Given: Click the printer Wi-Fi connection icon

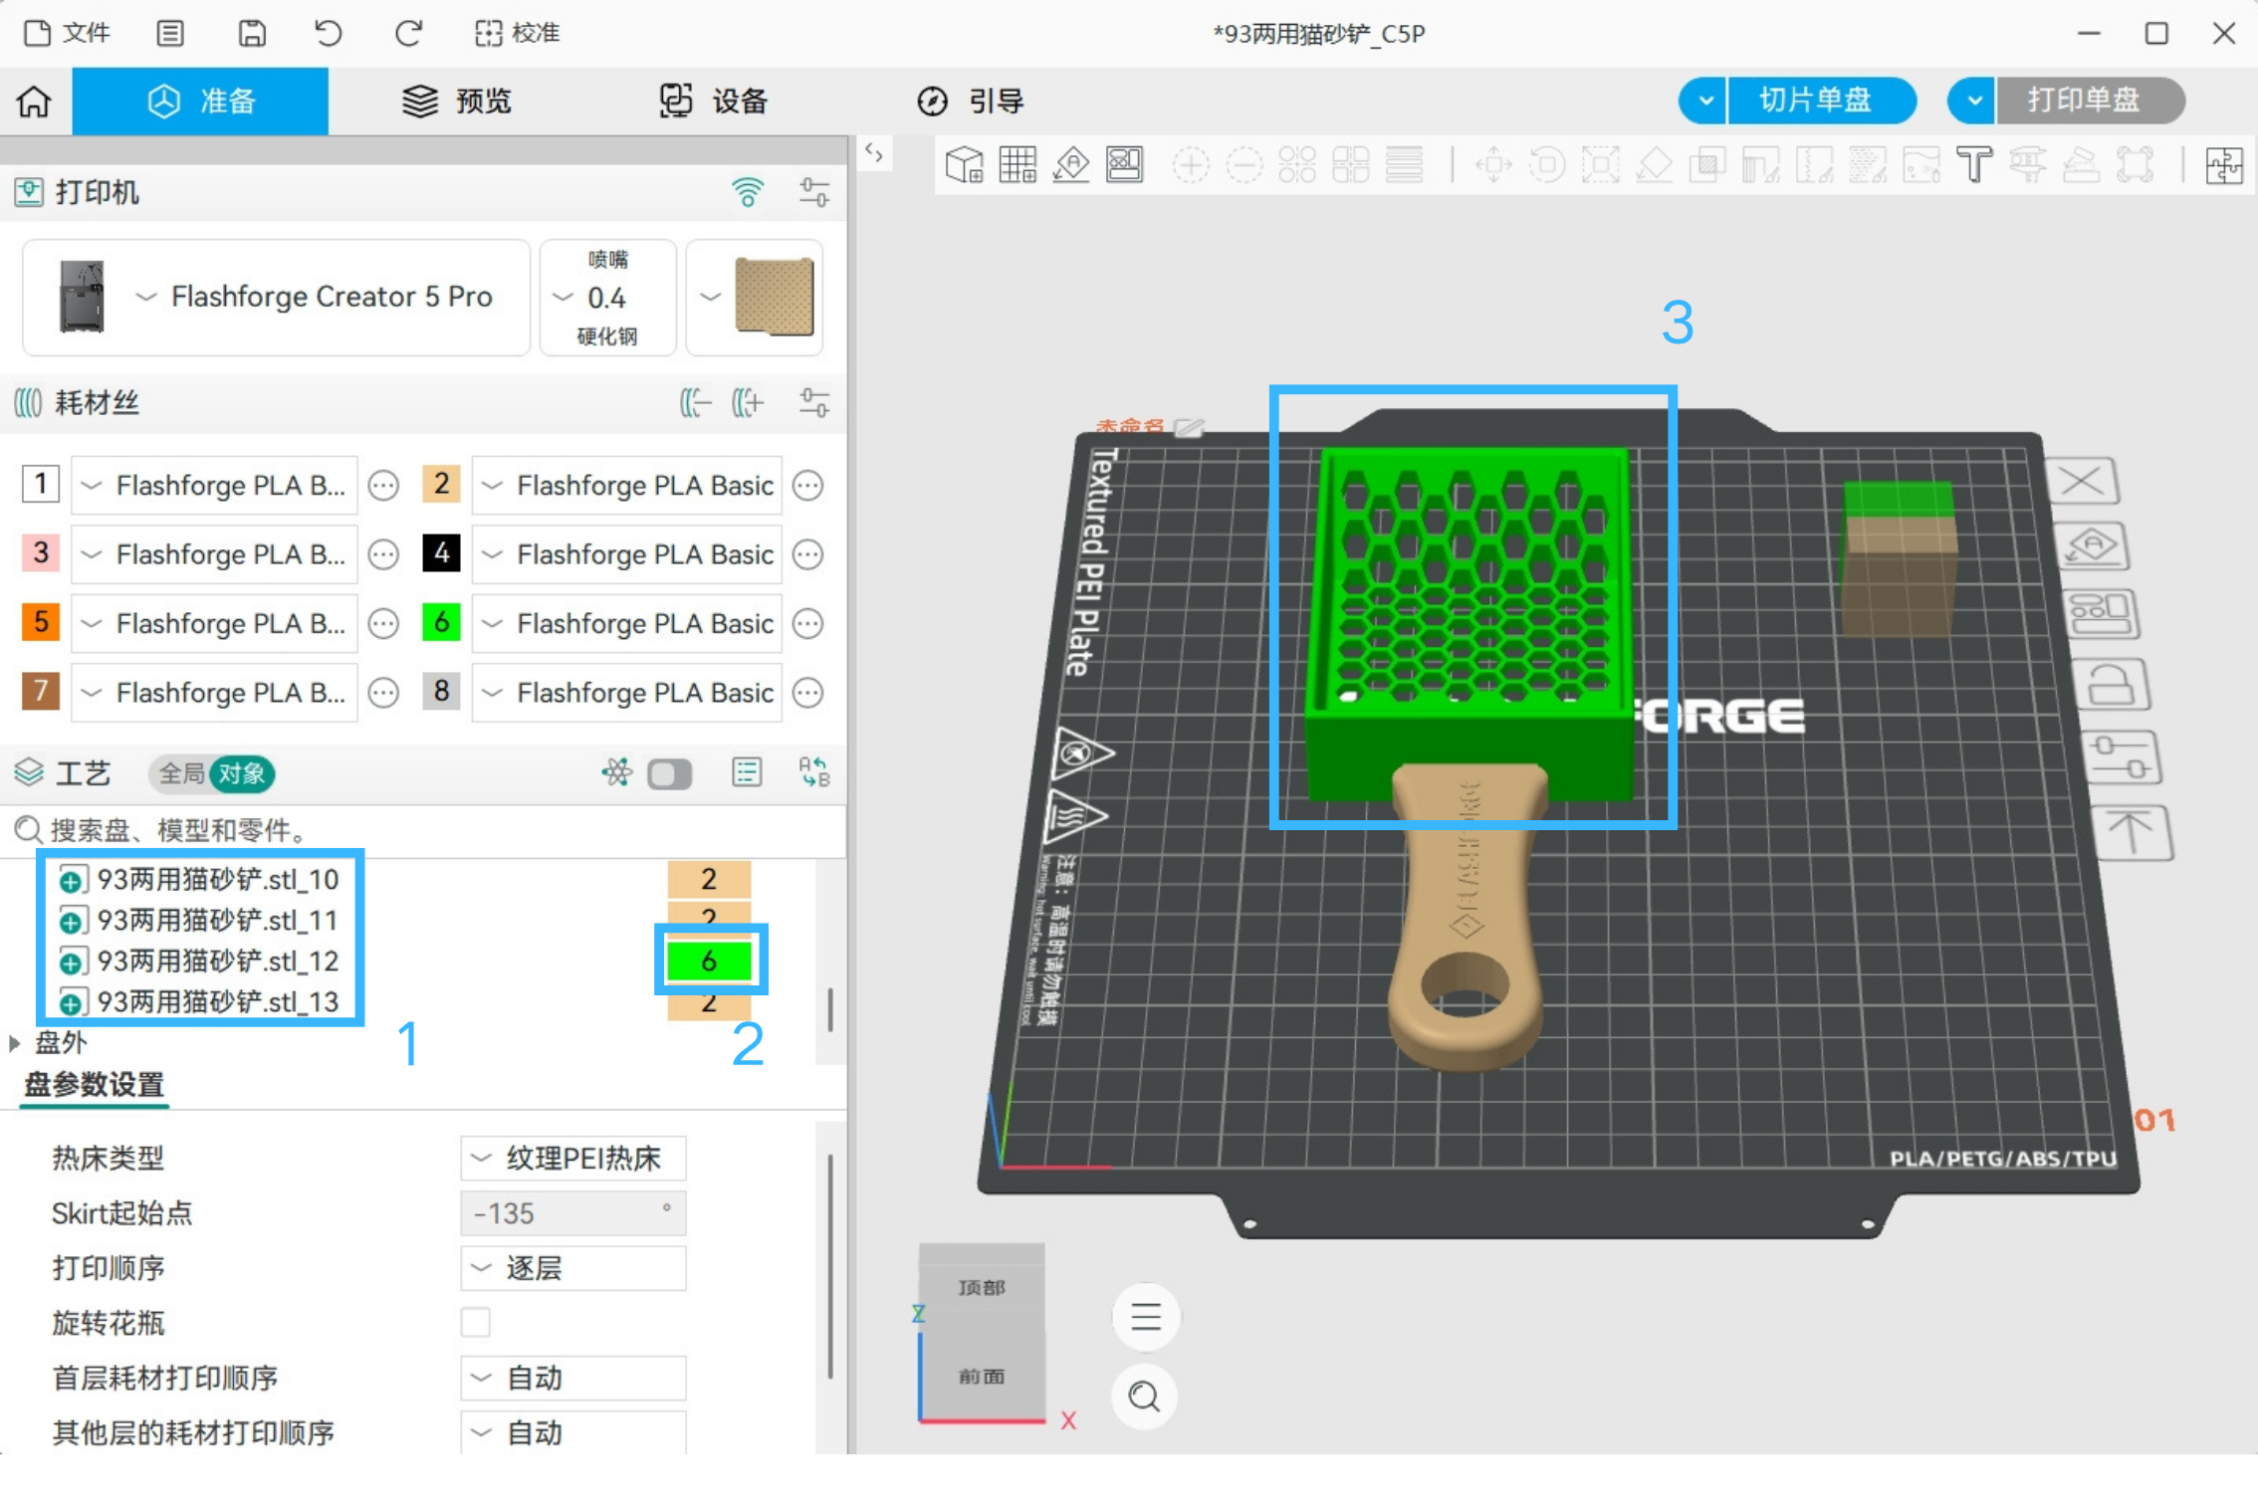Looking at the screenshot, I should pyautogui.click(x=748, y=191).
